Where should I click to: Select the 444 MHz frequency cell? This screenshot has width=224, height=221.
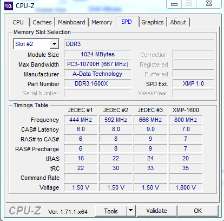(81, 120)
